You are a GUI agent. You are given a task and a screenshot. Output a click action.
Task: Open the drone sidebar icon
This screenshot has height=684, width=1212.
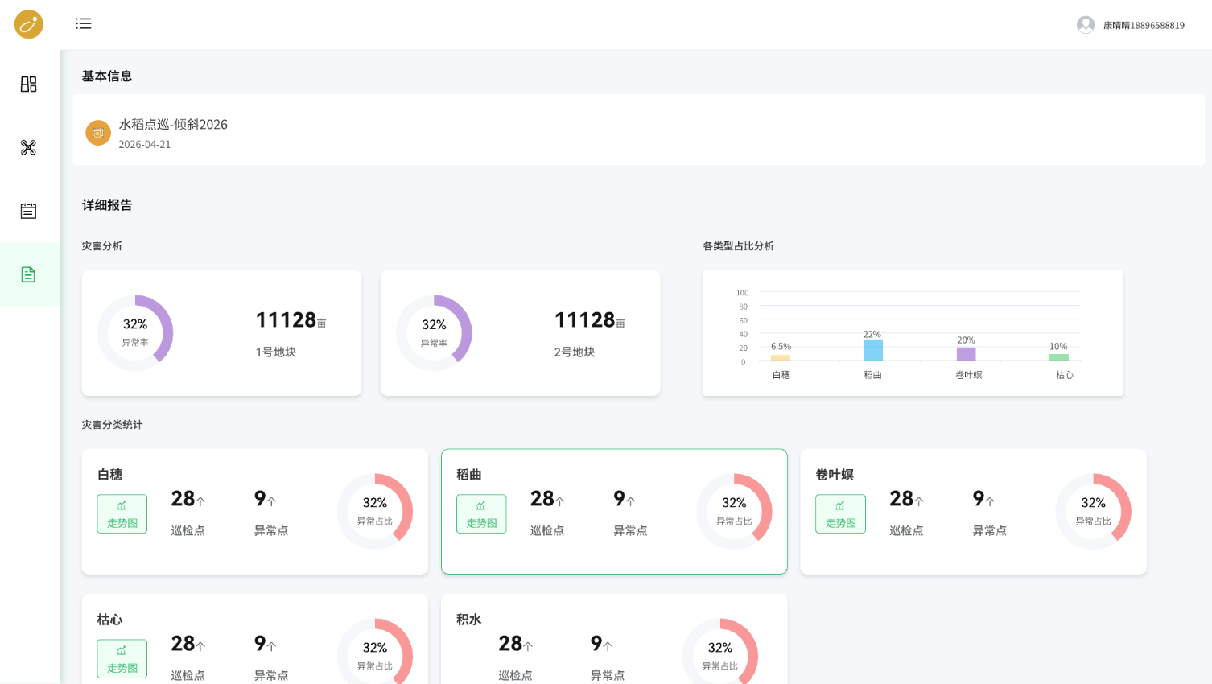tap(29, 147)
